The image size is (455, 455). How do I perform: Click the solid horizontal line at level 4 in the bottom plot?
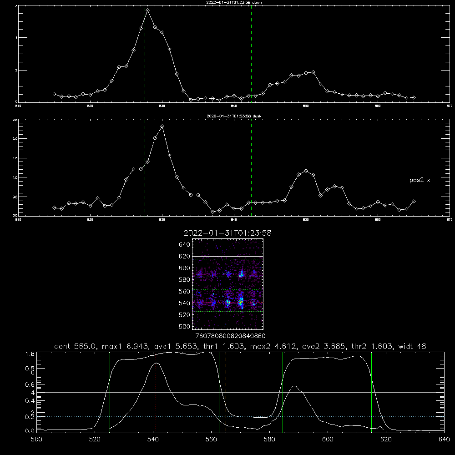[x=240, y=392]
